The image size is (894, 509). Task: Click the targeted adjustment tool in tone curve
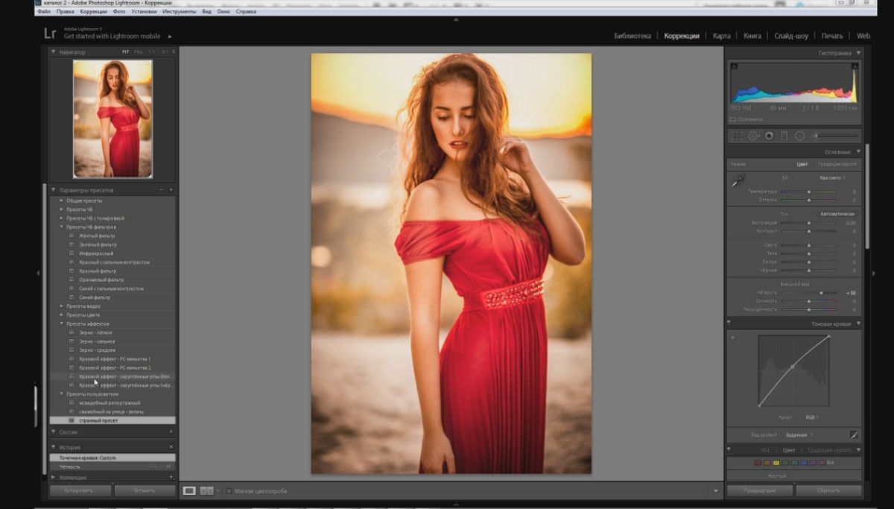coord(732,338)
